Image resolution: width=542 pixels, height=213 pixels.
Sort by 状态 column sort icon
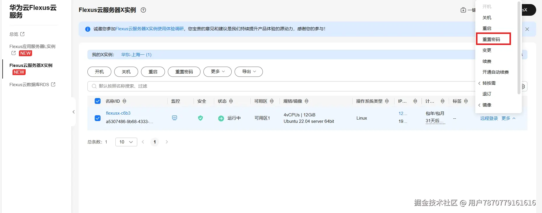point(231,101)
